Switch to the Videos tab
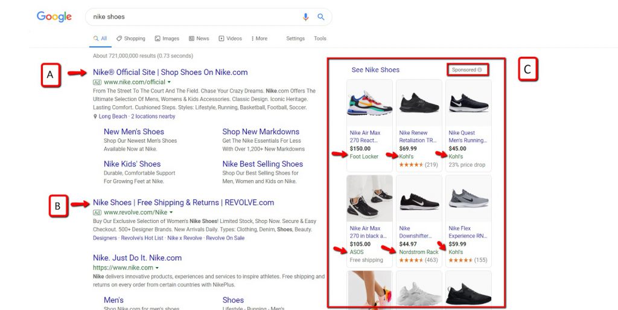Image resolution: width=618 pixels, height=310 pixels. (x=230, y=39)
